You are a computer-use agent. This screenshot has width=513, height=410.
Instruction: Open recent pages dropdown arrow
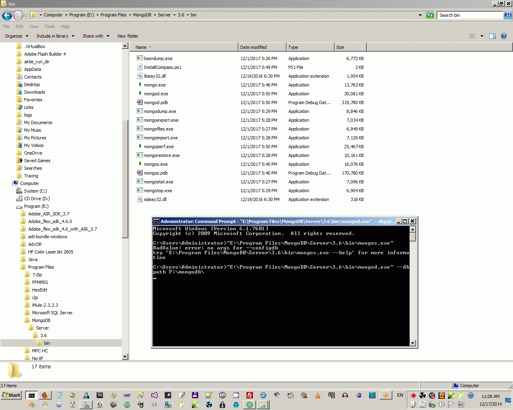[x=26, y=15]
